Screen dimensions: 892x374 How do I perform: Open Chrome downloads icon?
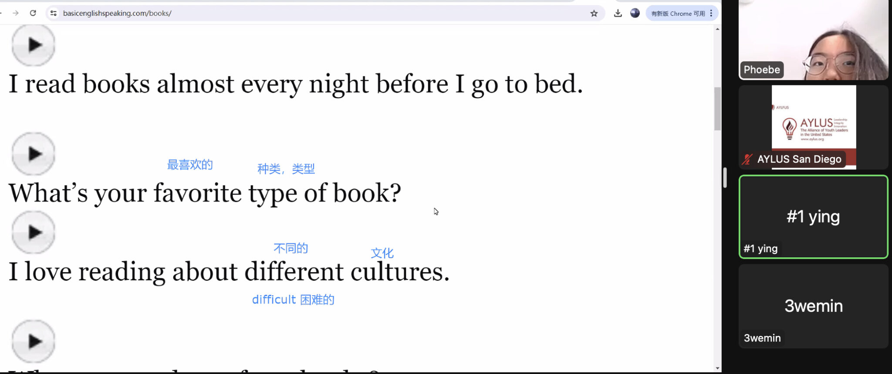pos(618,13)
